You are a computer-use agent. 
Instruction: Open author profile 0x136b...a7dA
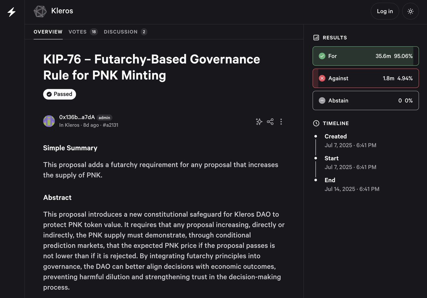pos(77,117)
